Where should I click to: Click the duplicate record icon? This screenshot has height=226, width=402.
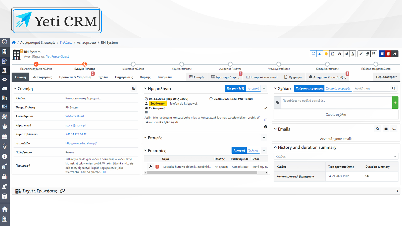[367, 54]
